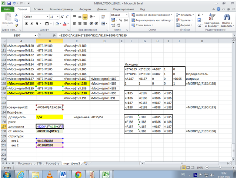Viewport: 237px width, 178px height.
Task: Click the Paste (Вставить) clipboard icon
Action: 8,17
